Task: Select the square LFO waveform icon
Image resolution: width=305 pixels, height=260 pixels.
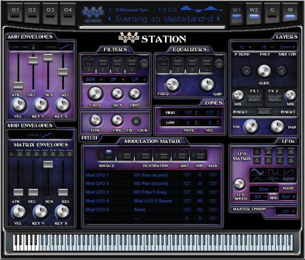Action: point(273,172)
